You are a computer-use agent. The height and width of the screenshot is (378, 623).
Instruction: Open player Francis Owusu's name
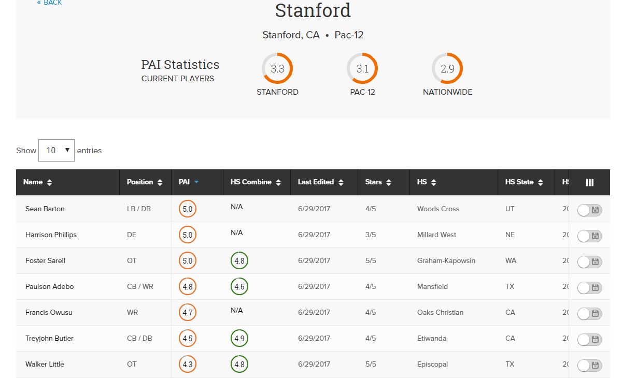[x=50, y=312]
